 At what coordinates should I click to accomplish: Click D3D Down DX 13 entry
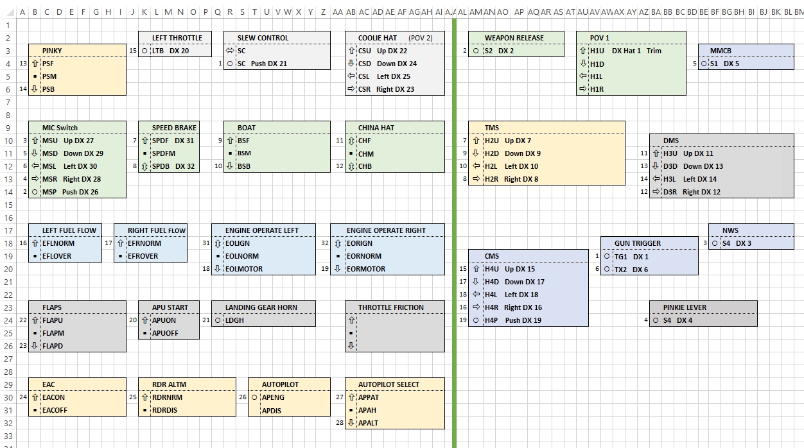728,166
